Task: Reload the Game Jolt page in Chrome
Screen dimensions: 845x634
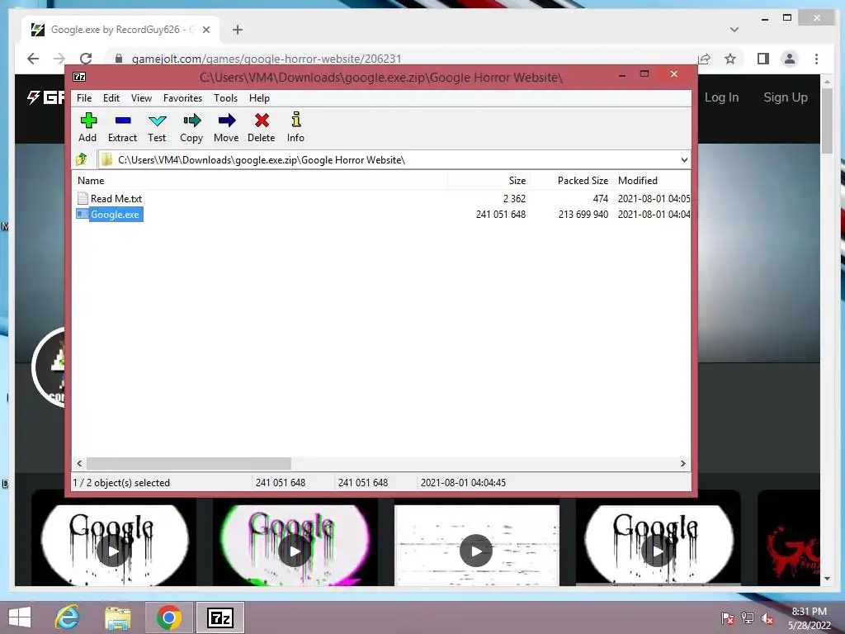Action: 86,59
